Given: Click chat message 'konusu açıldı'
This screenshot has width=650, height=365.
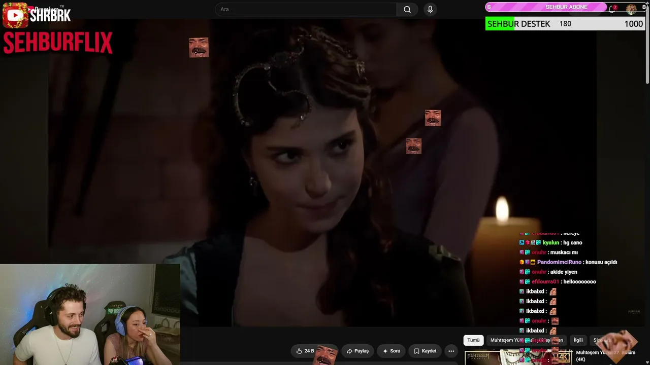Looking at the screenshot, I should [x=601, y=262].
